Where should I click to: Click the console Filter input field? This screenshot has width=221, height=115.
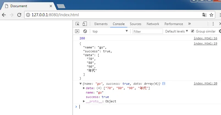[148, 31]
